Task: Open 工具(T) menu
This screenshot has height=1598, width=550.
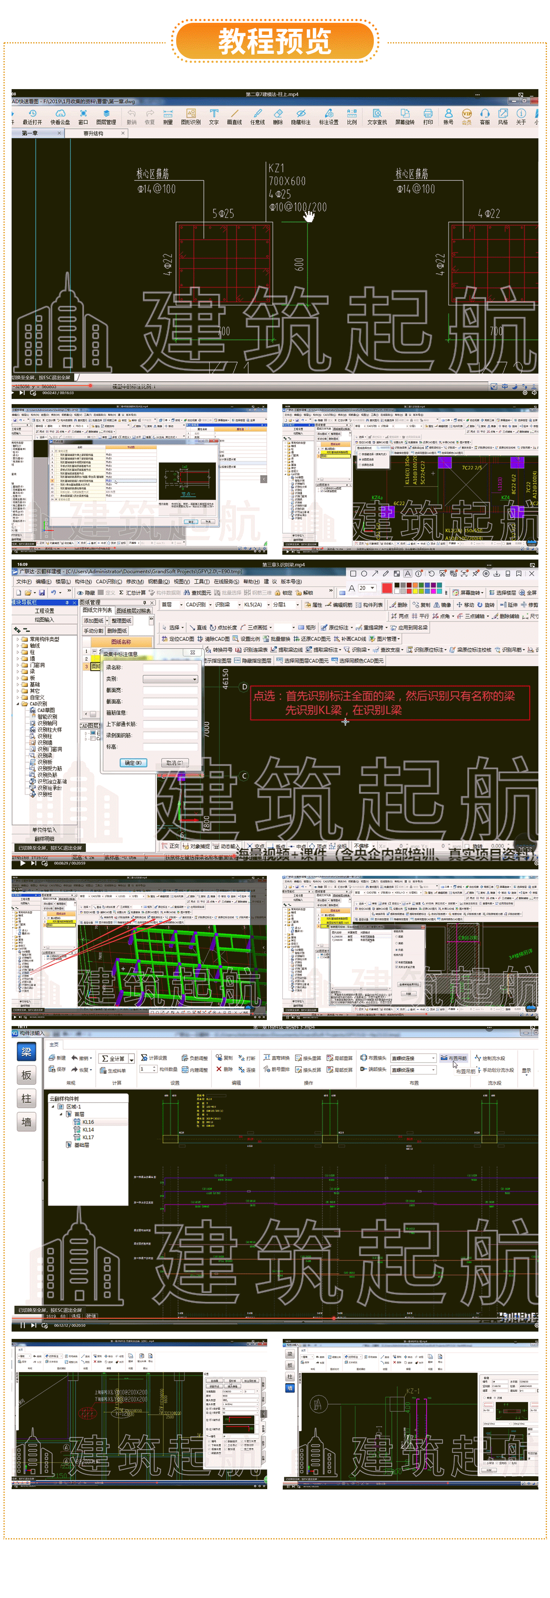Action: [x=202, y=581]
